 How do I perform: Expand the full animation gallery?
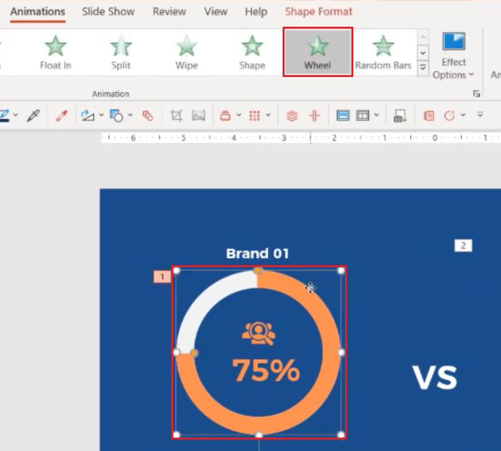pos(423,67)
